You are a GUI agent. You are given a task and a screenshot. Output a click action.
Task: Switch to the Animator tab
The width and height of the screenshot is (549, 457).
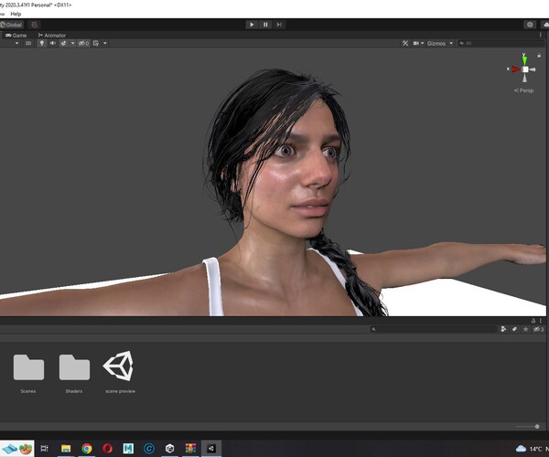52,36
